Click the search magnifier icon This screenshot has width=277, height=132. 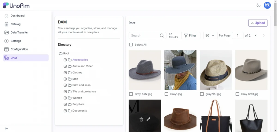162,36
